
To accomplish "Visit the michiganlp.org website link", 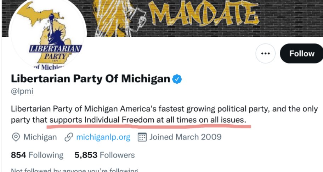I will pyautogui.click(x=103, y=137).
